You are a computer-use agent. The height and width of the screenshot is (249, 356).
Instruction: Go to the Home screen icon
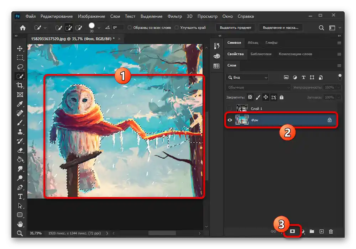pyautogui.click(x=23, y=28)
